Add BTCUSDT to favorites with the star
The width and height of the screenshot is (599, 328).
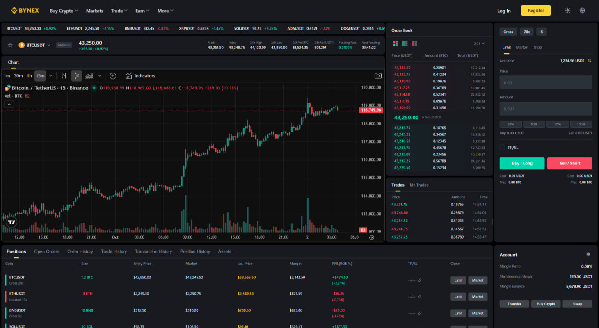tap(10, 45)
